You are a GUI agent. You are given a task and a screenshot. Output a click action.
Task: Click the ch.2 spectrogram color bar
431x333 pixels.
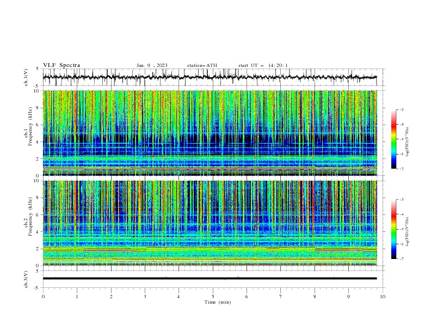(394, 229)
